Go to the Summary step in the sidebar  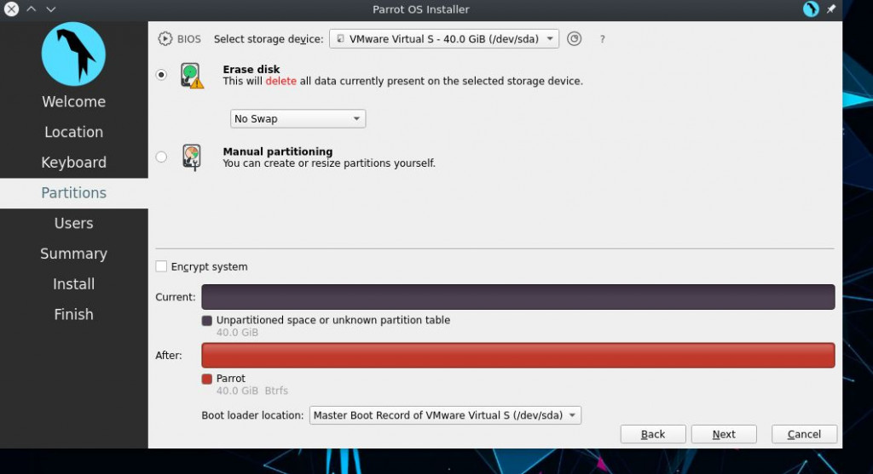coord(73,254)
